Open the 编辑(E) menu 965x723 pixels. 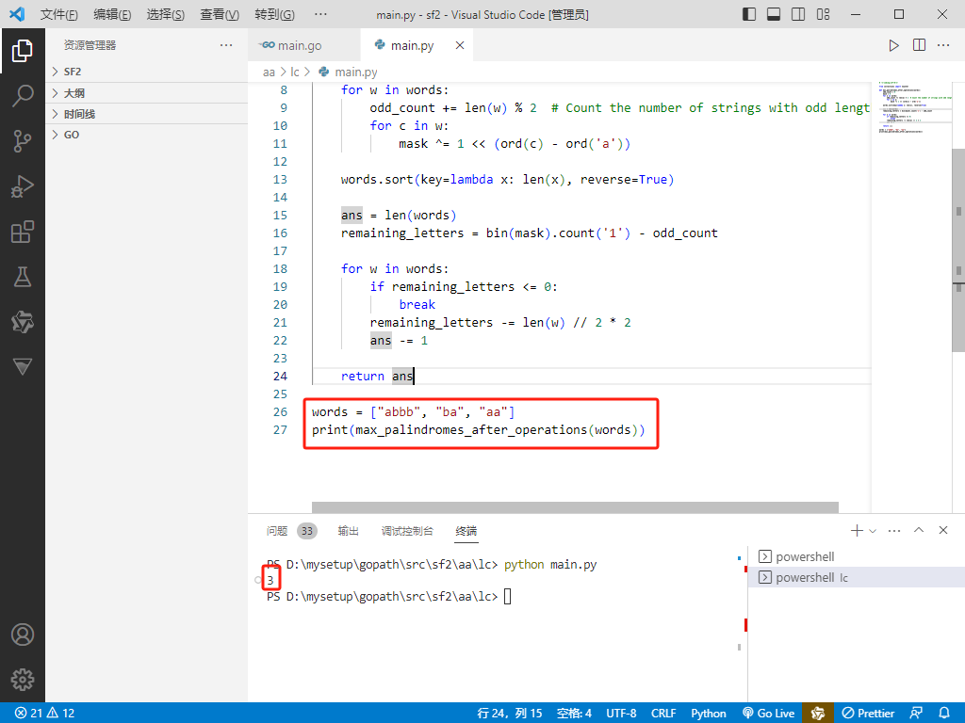coord(112,14)
